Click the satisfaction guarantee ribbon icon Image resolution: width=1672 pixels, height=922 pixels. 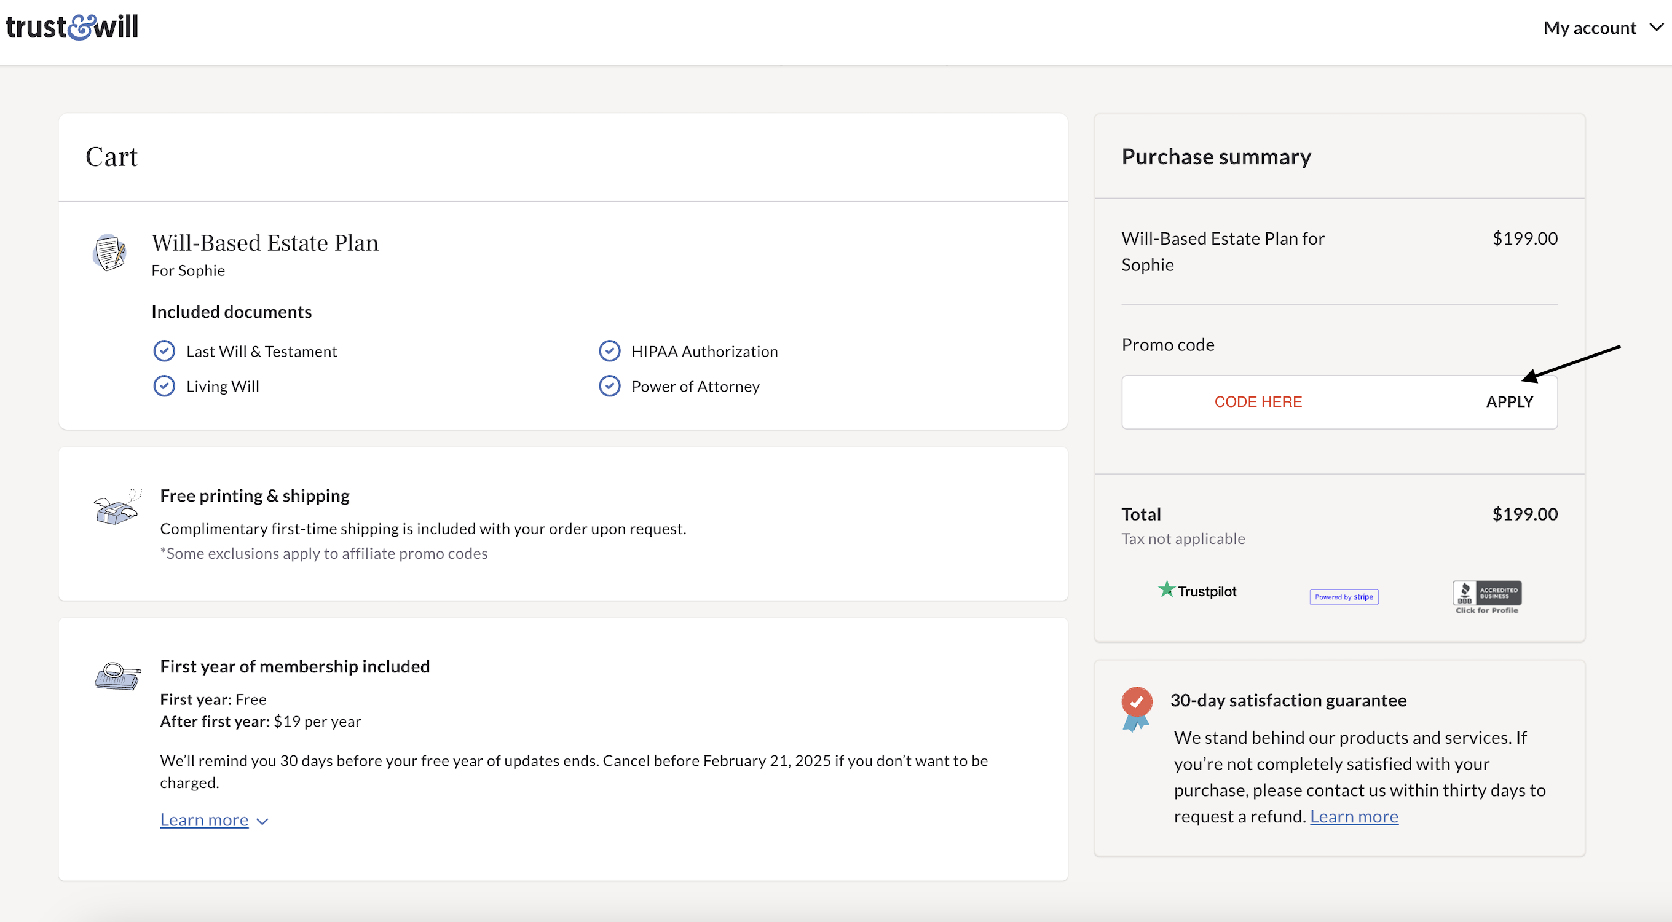[x=1137, y=709]
